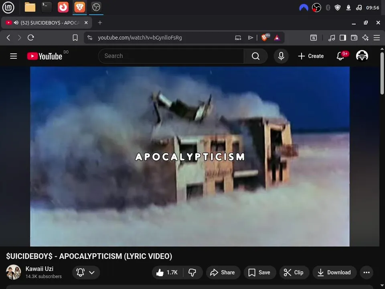Open the NordVPN tray icon
385x289 pixels.
pos(304,8)
